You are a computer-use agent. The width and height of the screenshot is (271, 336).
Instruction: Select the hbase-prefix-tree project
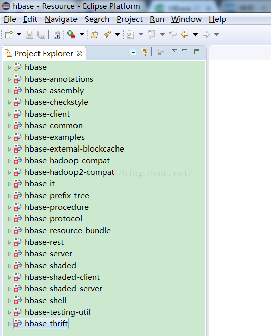point(57,196)
